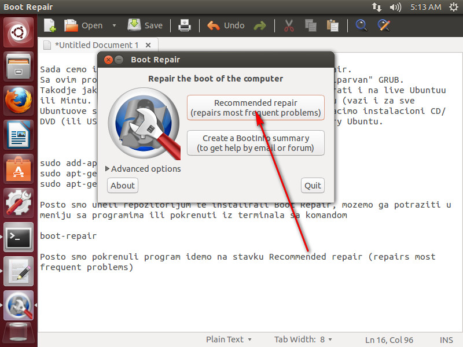Close the Boot Repair dialog window
The height and width of the screenshot is (347, 463).
[108, 60]
